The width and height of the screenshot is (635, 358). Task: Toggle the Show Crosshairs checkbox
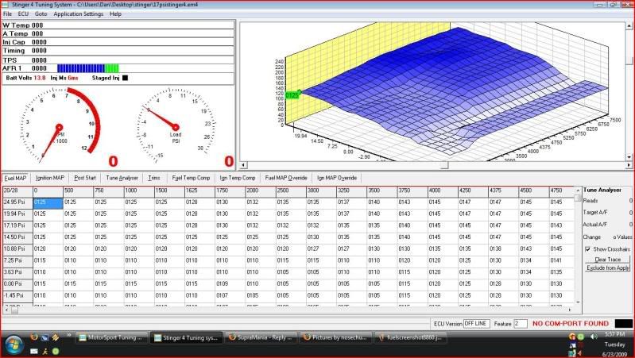tap(587, 249)
